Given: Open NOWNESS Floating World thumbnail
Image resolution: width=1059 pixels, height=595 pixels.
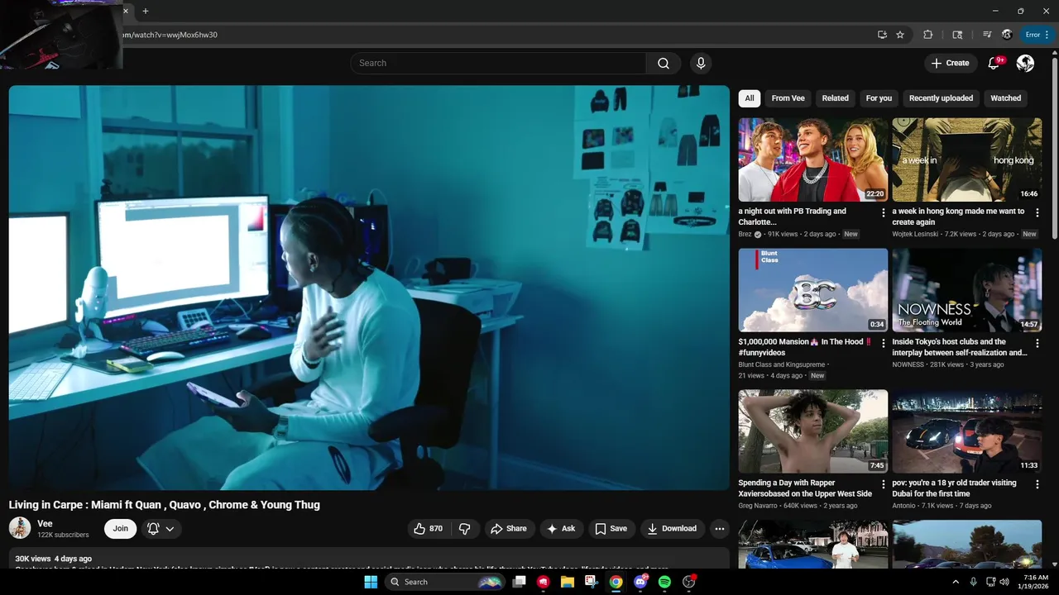Looking at the screenshot, I should [x=967, y=290].
